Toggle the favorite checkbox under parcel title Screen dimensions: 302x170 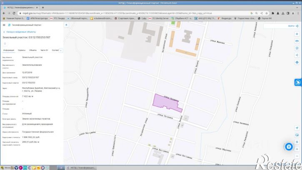tap(5, 44)
